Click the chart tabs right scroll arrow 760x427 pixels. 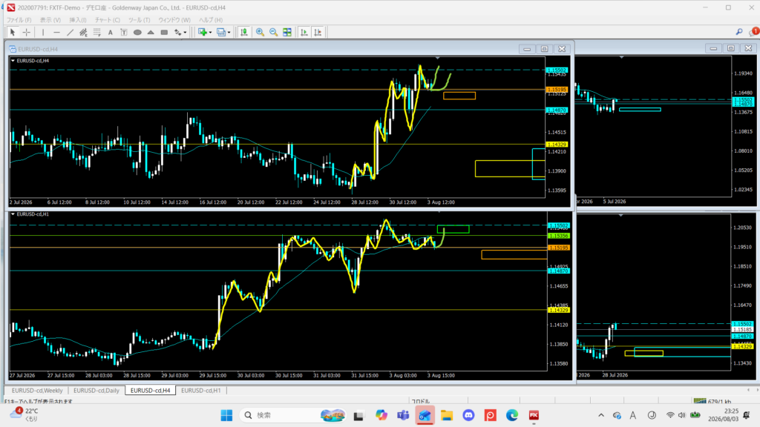[x=756, y=390]
